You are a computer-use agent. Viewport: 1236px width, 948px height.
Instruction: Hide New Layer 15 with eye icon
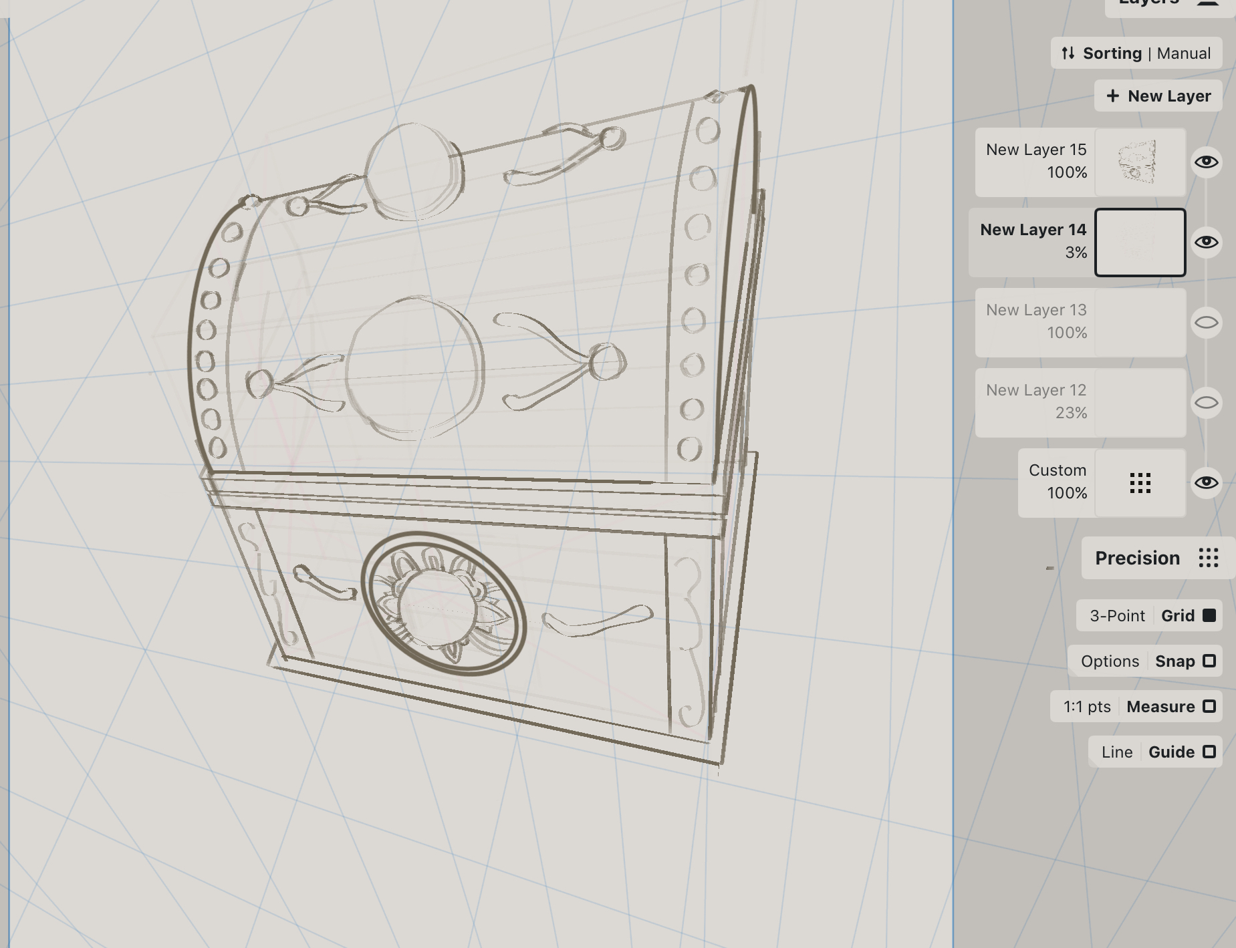pyautogui.click(x=1207, y=162)
